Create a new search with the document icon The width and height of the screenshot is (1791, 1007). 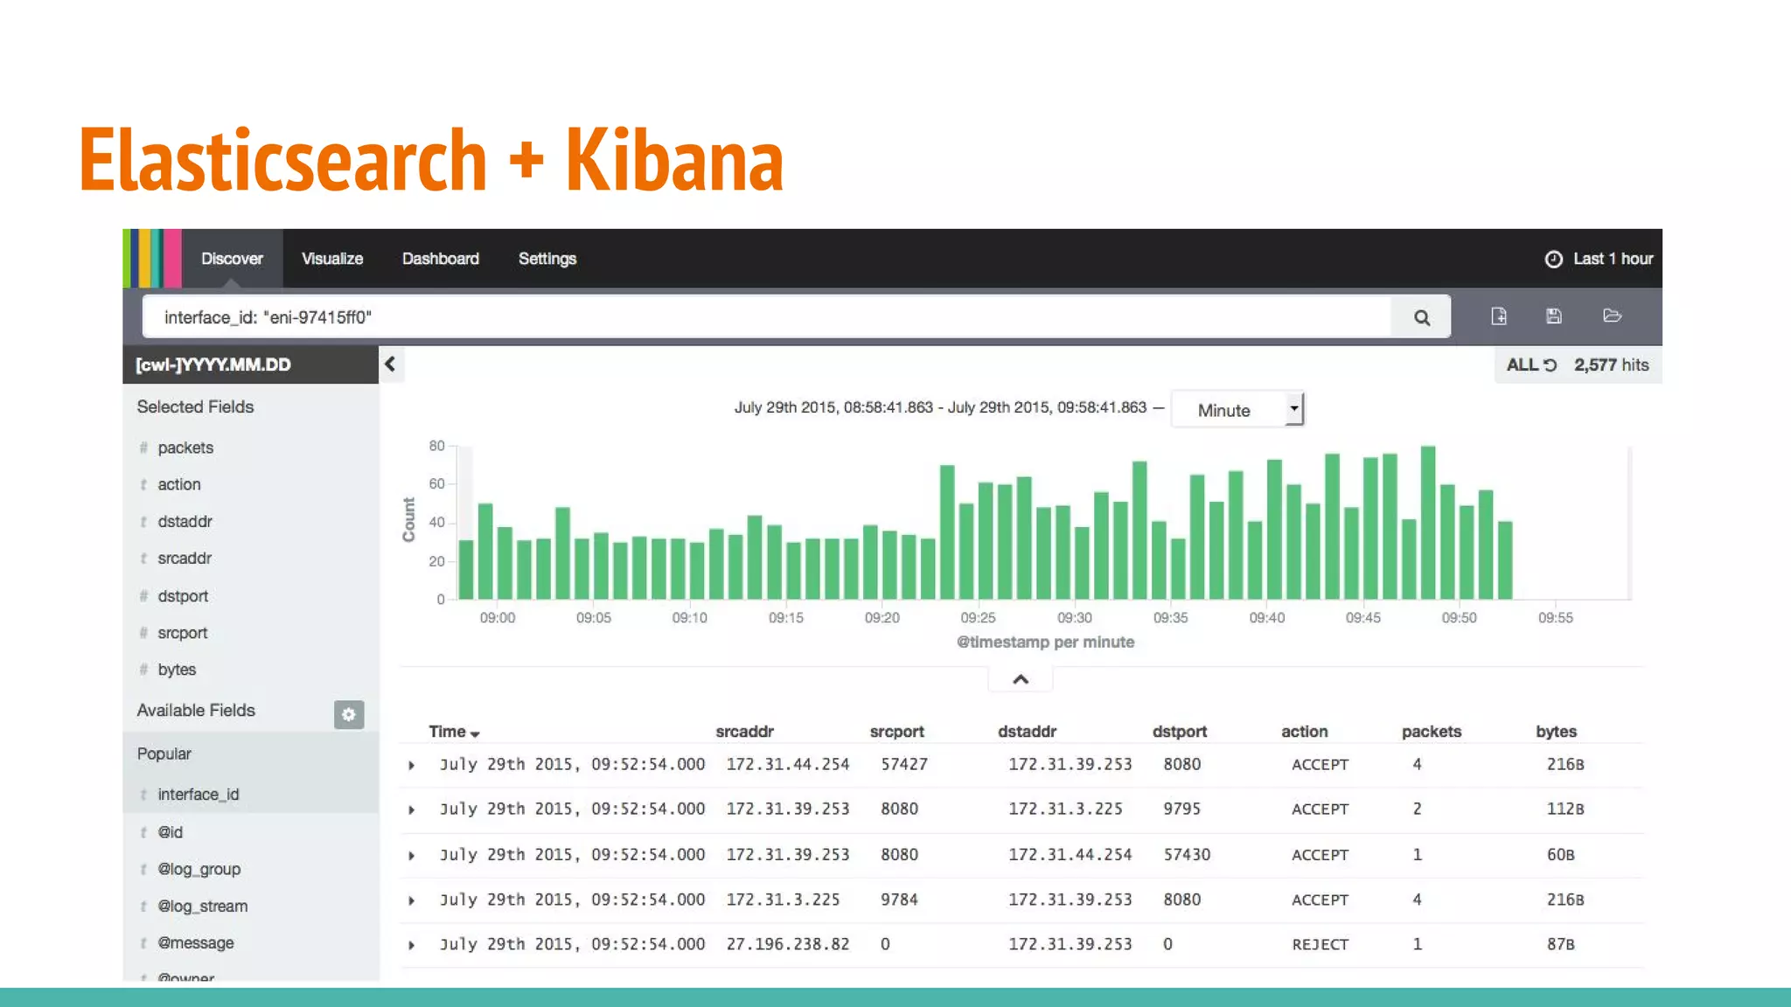click(x=1499, y=316)
